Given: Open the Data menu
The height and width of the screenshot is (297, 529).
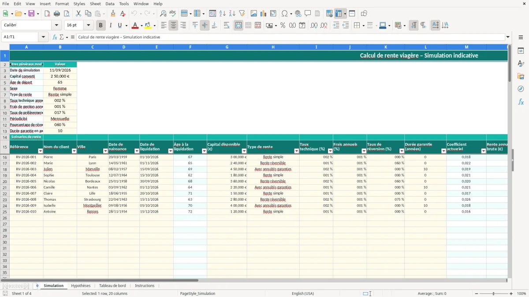Looking at the screenshot, I should pos(110,4).
